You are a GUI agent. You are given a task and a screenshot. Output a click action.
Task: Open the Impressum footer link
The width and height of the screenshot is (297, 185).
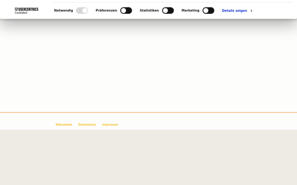110,125
